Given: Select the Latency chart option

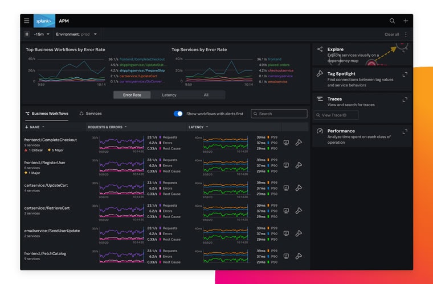Looking at the screenshot, I should 169,95.
